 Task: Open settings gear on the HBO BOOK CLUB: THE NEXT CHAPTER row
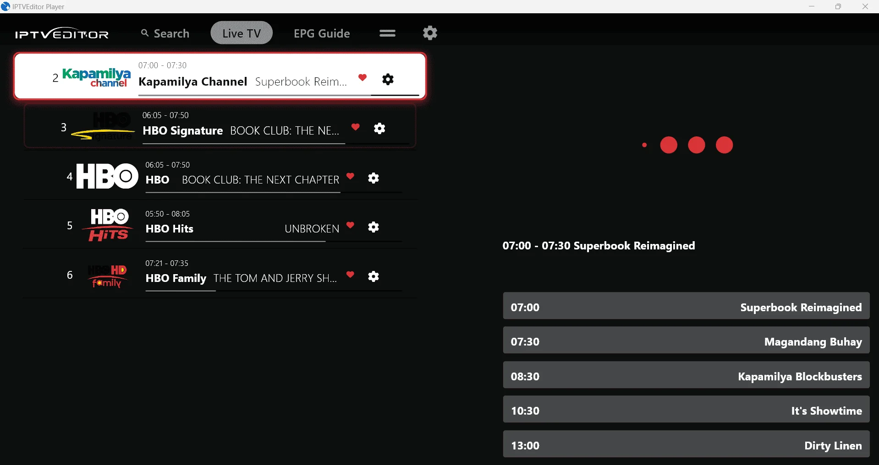374,178
